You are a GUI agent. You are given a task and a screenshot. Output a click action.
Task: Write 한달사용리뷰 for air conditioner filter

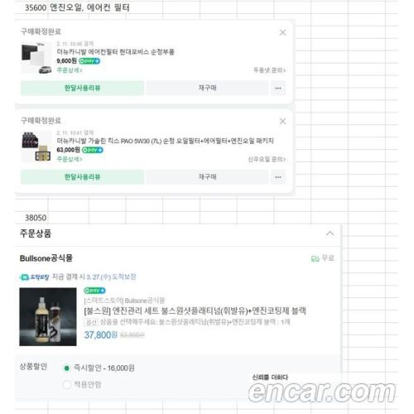[x=82, y=88]
